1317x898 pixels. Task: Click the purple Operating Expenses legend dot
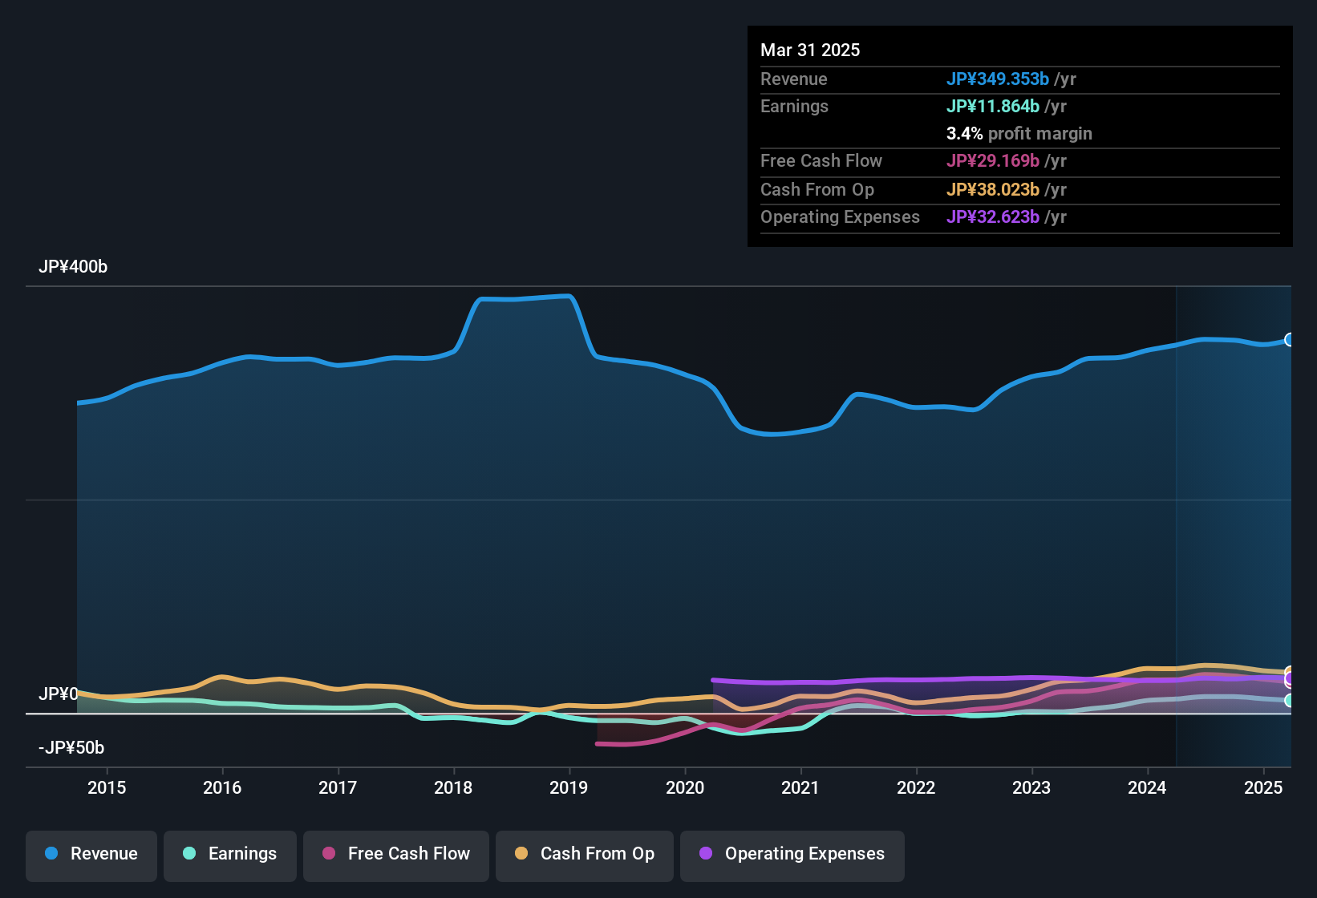pos(706,853)
